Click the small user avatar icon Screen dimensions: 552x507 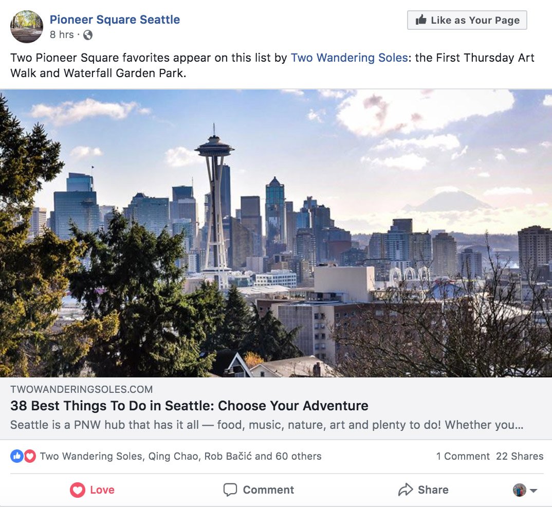point(519,490)
